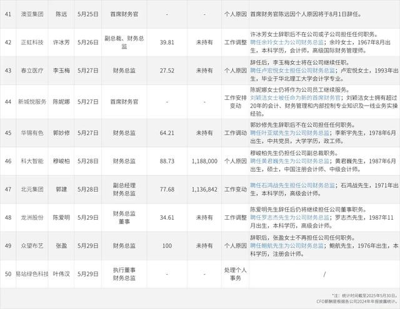This screenshot has height=309, width=400.
Task: Follow the link 聘任黄君巍先生为公司财务总监
Action: (x=289, y=161)
